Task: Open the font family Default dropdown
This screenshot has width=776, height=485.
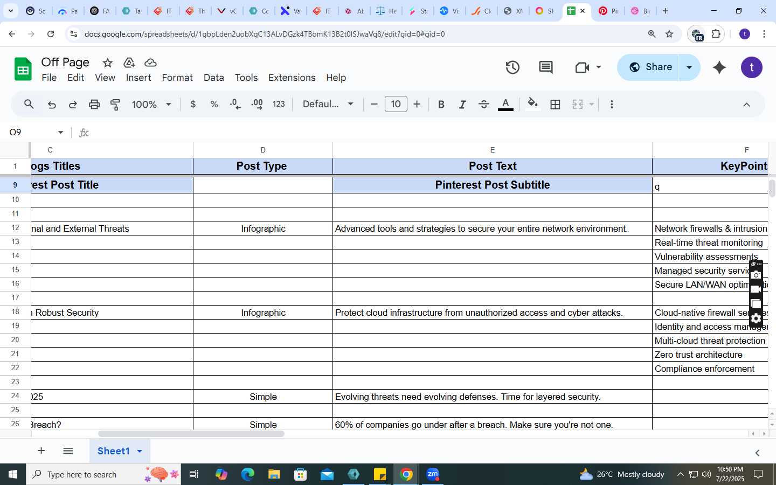Action: [328, 105]
